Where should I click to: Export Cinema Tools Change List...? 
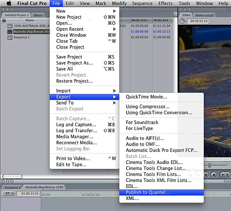click(x=161, y=168)
